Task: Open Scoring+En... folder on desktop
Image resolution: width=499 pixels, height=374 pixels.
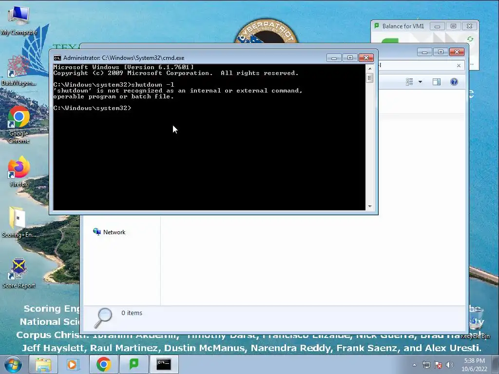Action: coord(19,222)
